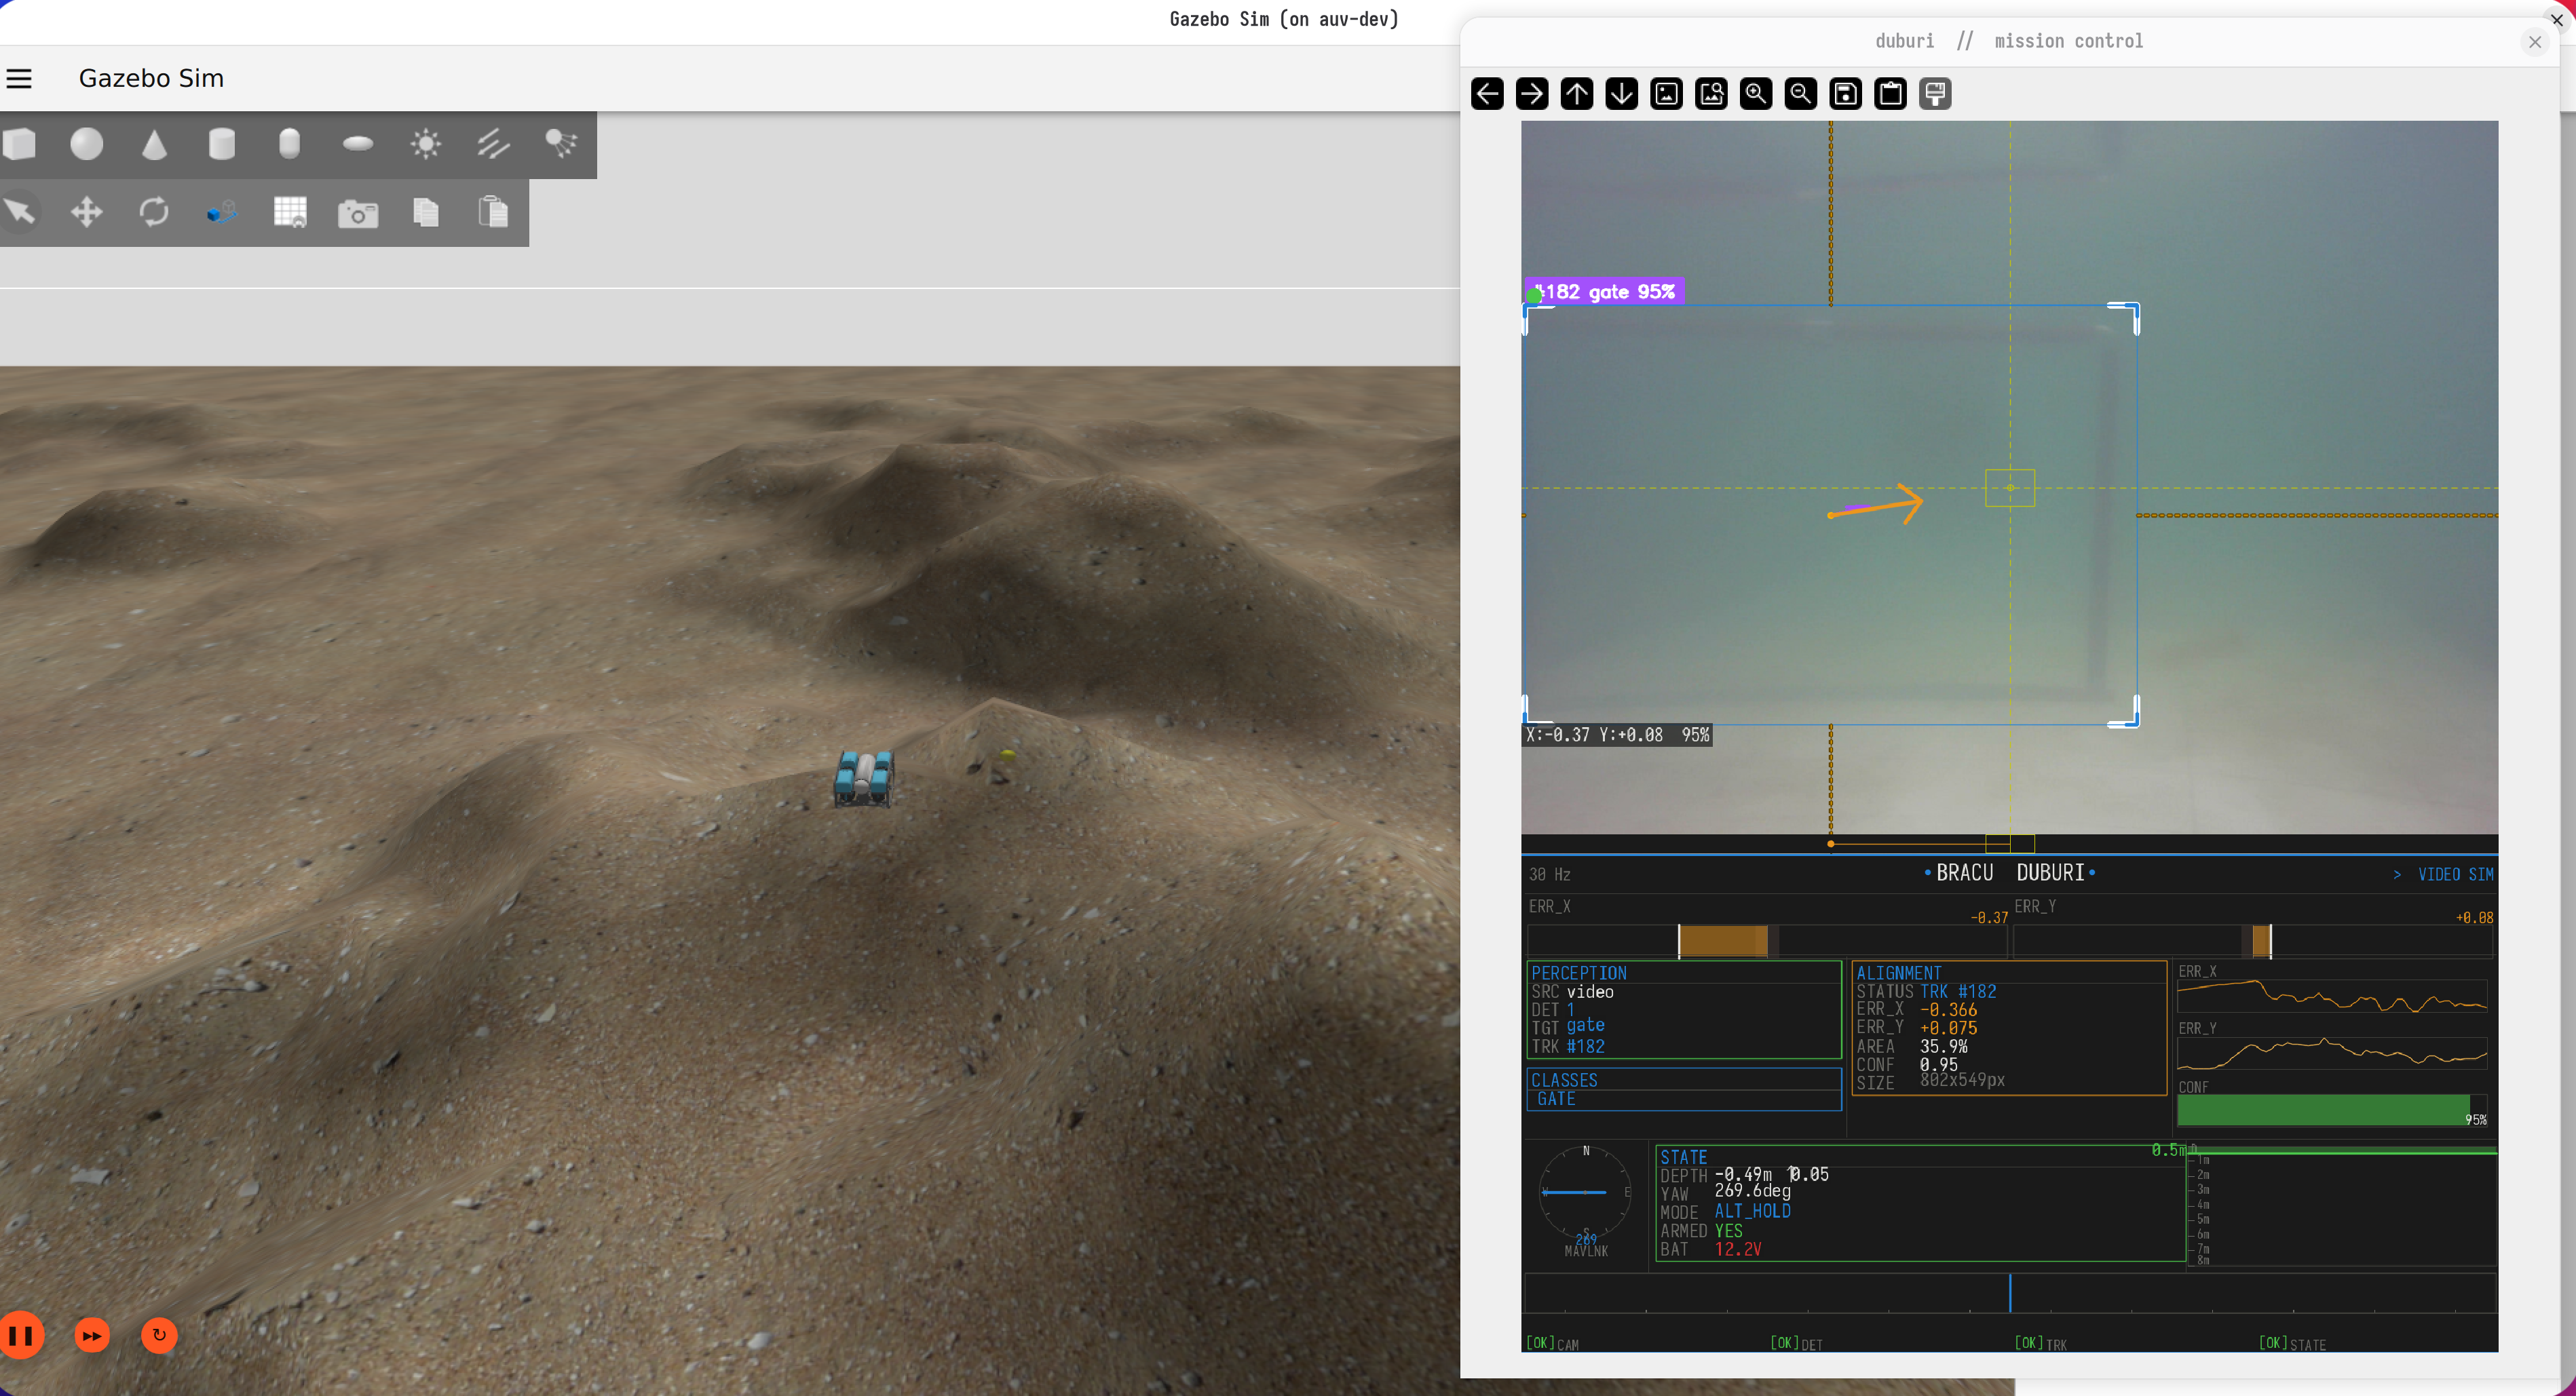
Task: Copy the selected entity
Action: [x=426, y=212]
